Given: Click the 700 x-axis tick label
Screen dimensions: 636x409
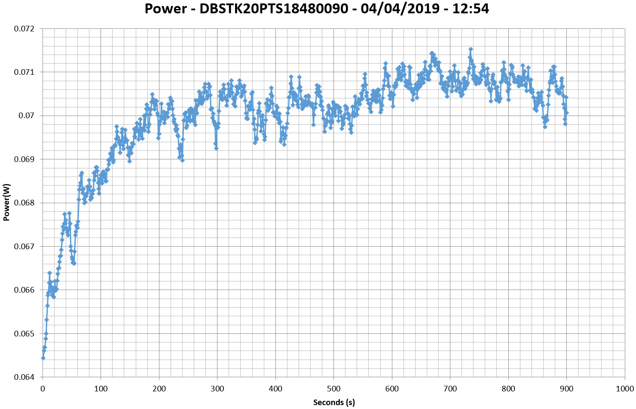Looking at the screenshot, I should [x=450, y=389].
